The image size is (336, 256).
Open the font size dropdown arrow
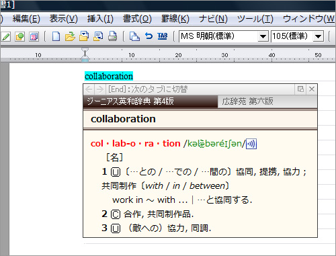tap(318, 36)
